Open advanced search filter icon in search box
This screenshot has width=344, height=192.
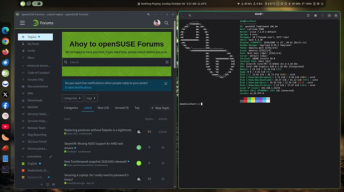[x=167, y=62]
